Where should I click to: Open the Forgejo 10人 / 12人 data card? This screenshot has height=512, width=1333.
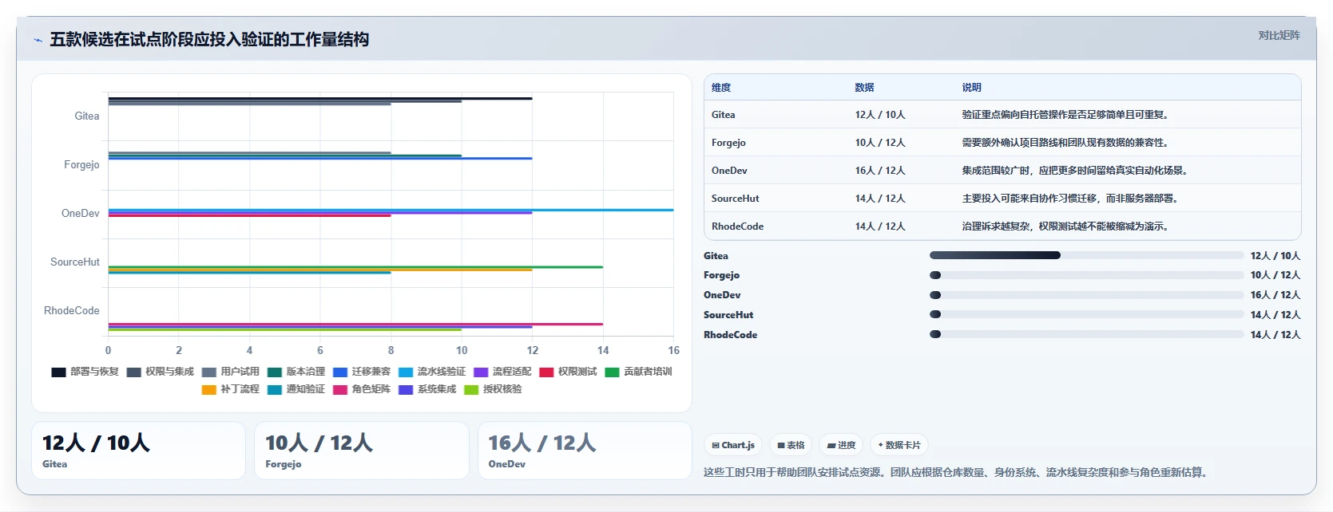[x=361, y=451]
